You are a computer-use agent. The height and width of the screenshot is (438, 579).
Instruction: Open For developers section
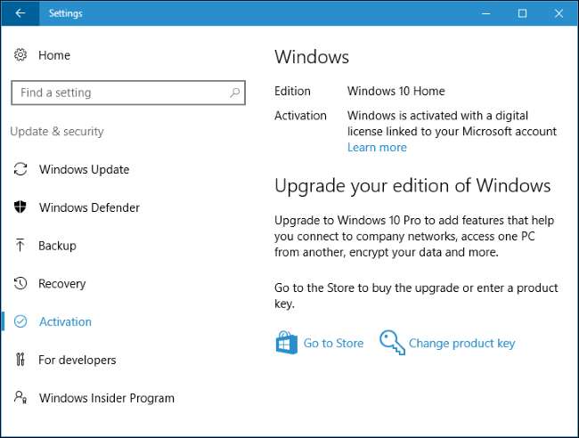77,360
